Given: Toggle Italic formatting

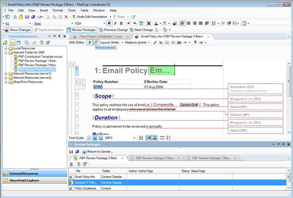Looking at the screenshot, I should 115,23.
